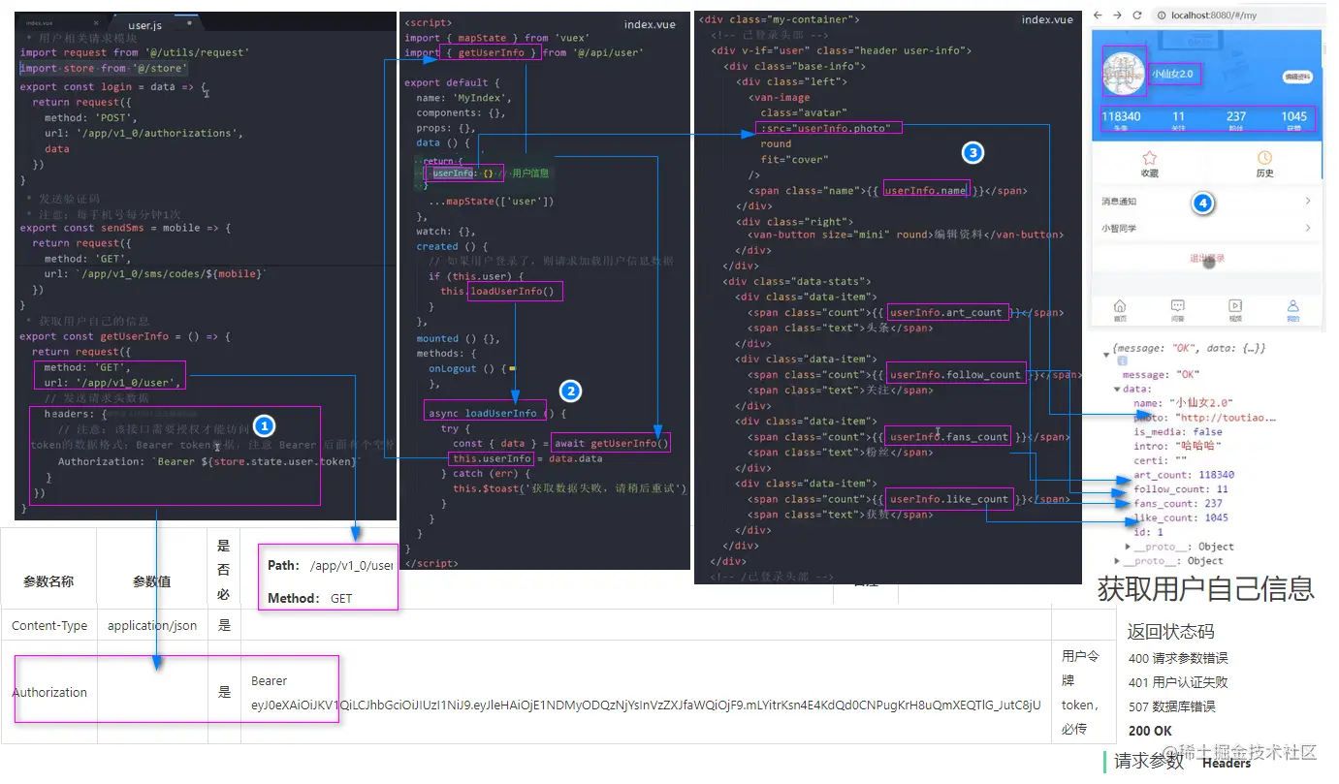Open the 消息通知 row chevron
The image size is (1339, 784).
1307,201
